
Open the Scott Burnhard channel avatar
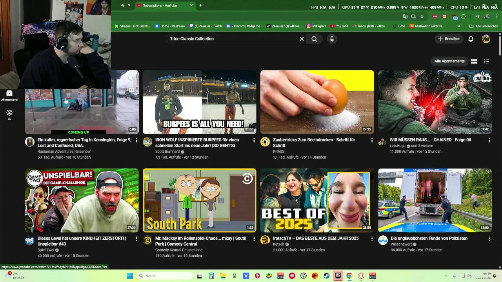(x=147, y=142)
